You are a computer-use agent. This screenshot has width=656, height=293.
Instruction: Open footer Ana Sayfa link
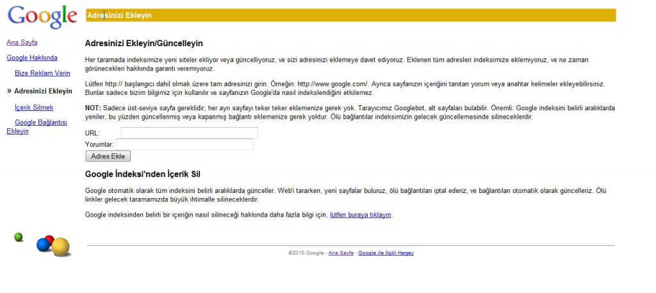[x=341, y=253]
